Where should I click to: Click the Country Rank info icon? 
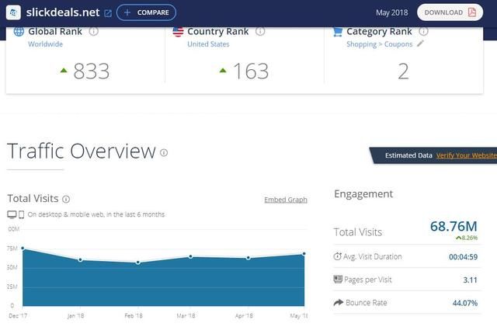coord(260,32)
